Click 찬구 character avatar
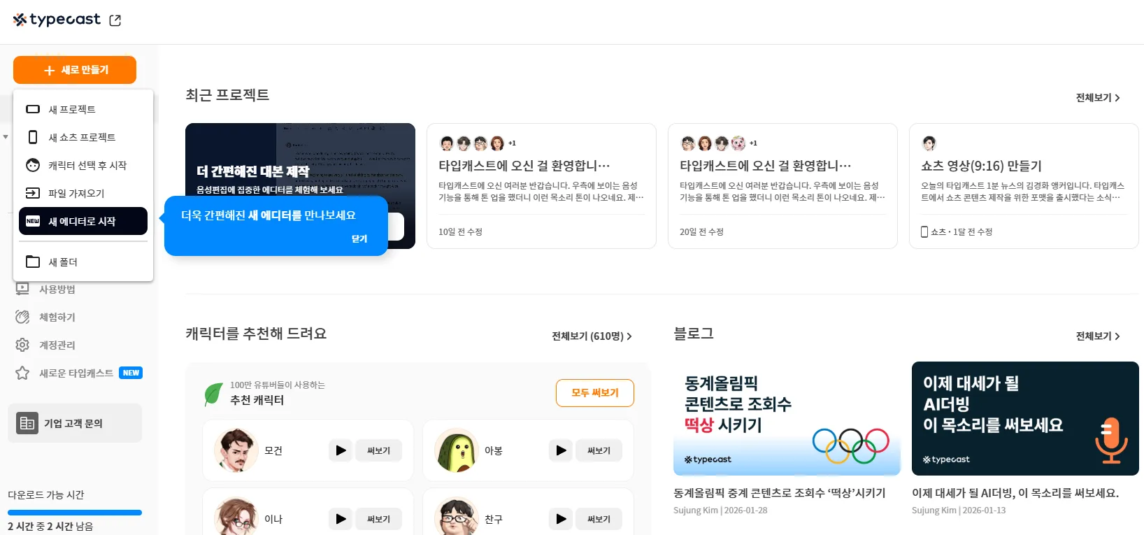 coord(456,517)
